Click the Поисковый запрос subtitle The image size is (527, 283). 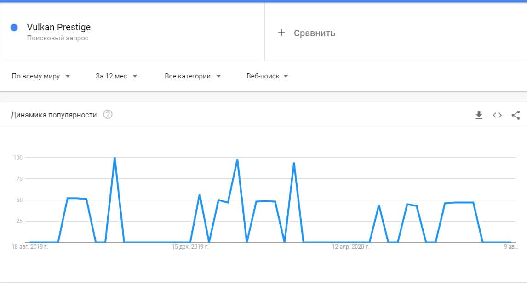coord(57,38)
